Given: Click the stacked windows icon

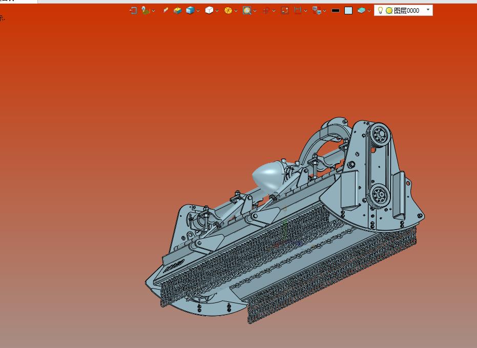Looking at the screenshot, I should click(317, 11).
